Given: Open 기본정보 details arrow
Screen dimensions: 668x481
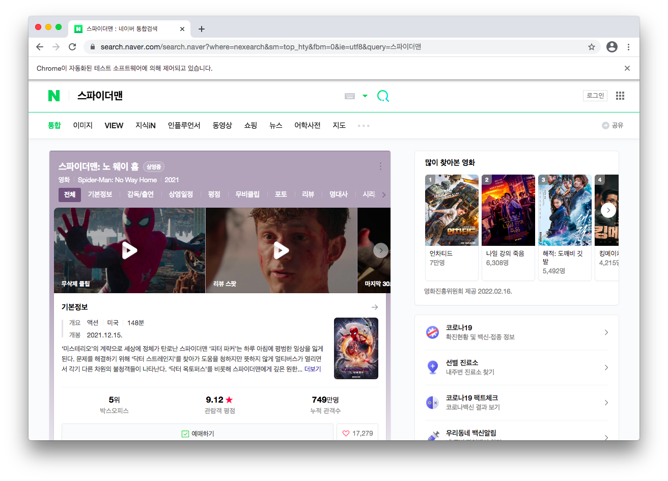Looking at the screenshot, I should pyautogui.click(x=375, y=307).
